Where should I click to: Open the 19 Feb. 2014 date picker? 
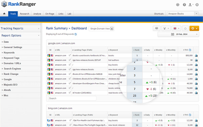(x=178, y=34)
